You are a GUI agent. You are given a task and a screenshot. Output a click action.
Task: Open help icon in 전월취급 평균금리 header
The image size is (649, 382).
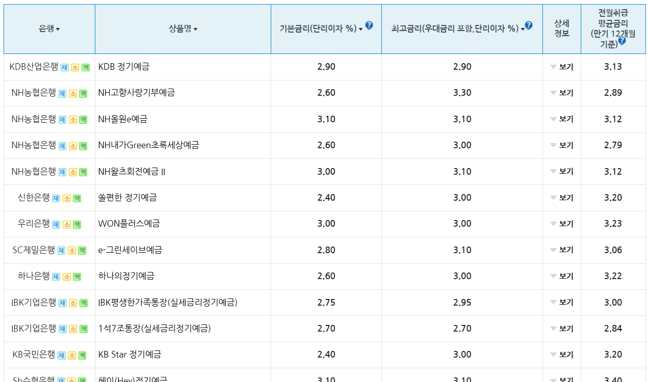(x=622, y=41)
